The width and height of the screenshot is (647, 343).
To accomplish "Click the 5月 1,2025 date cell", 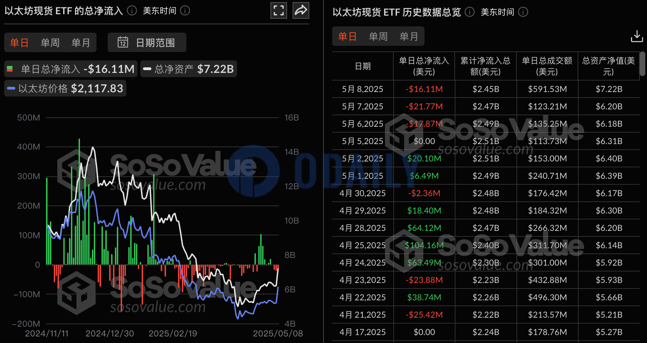I will 363,176.
